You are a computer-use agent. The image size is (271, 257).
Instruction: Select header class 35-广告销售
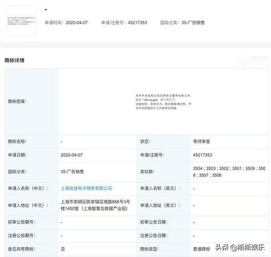click(193, 22)
